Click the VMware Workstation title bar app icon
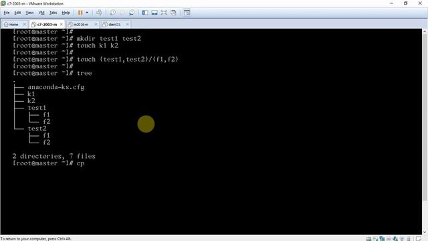The width and height of the screenshot is (428, 241). coord(3,3)
